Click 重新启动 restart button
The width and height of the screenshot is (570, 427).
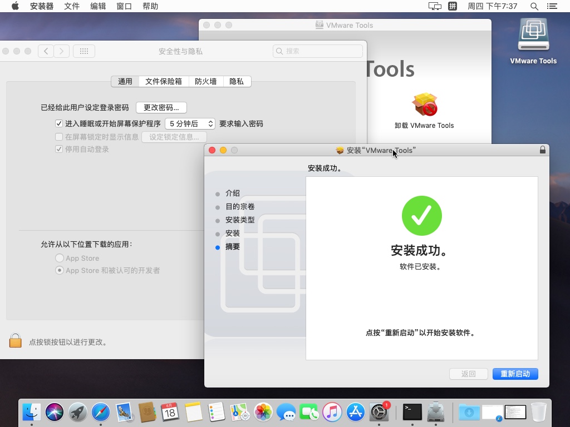click(515, 374)
